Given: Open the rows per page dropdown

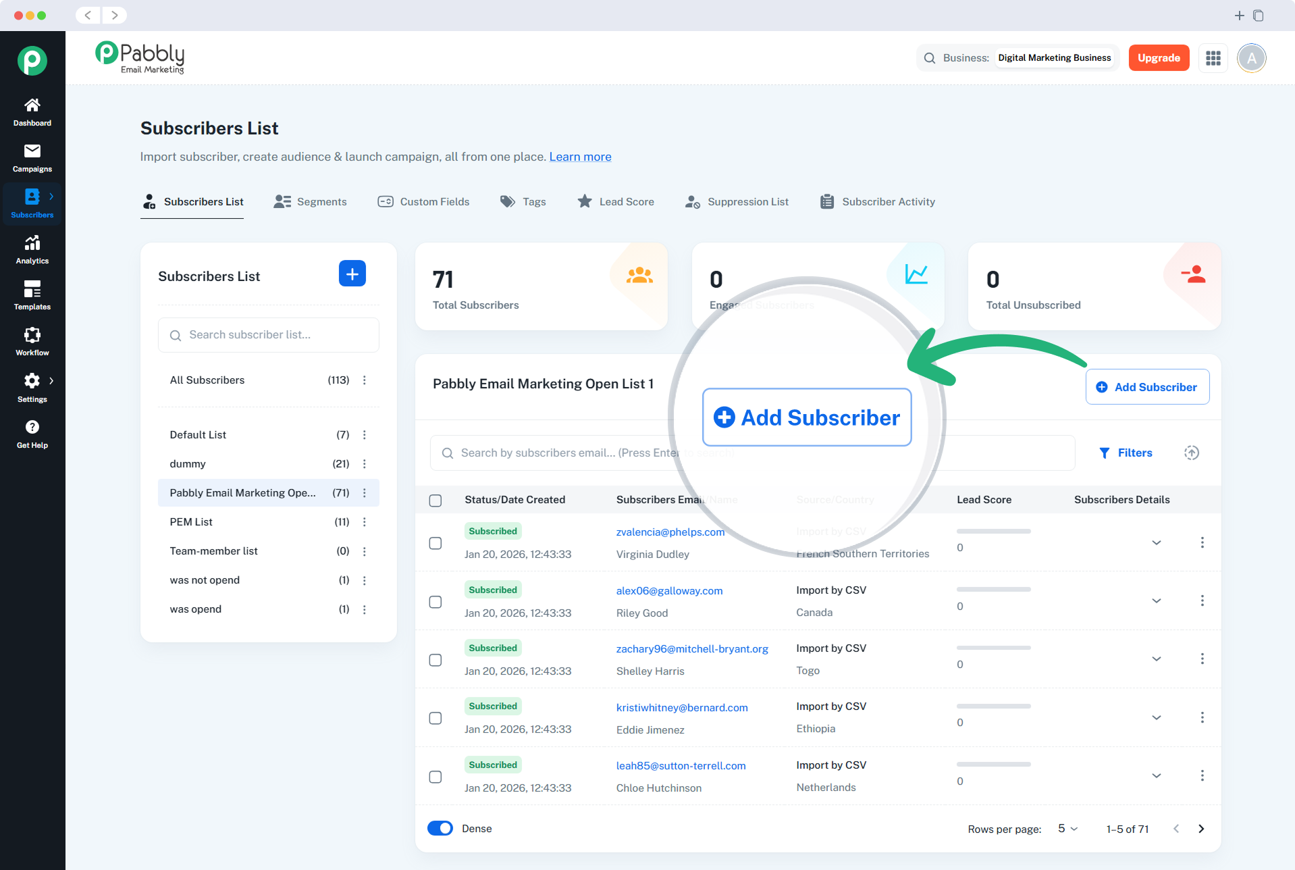Looking at the screenshot, I should click(1068, 829).
